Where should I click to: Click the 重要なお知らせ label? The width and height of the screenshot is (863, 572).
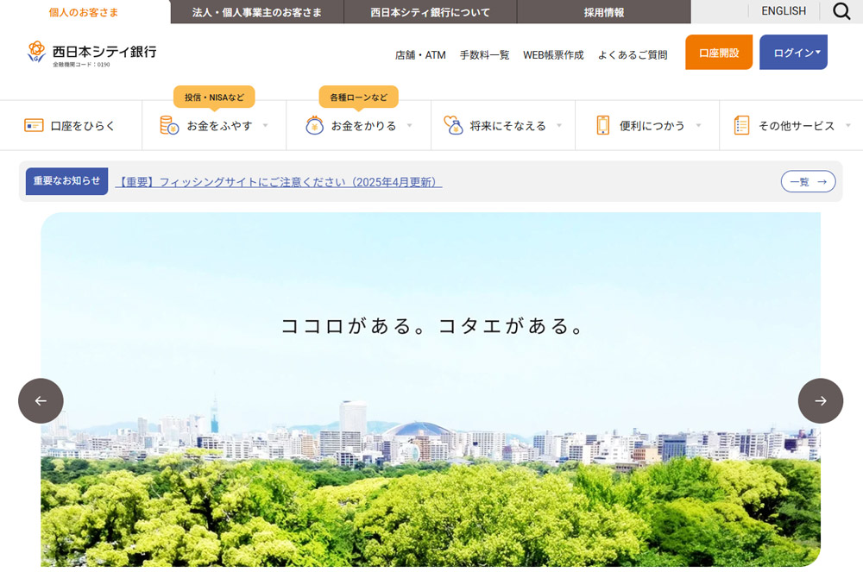[x=66, y=181]
